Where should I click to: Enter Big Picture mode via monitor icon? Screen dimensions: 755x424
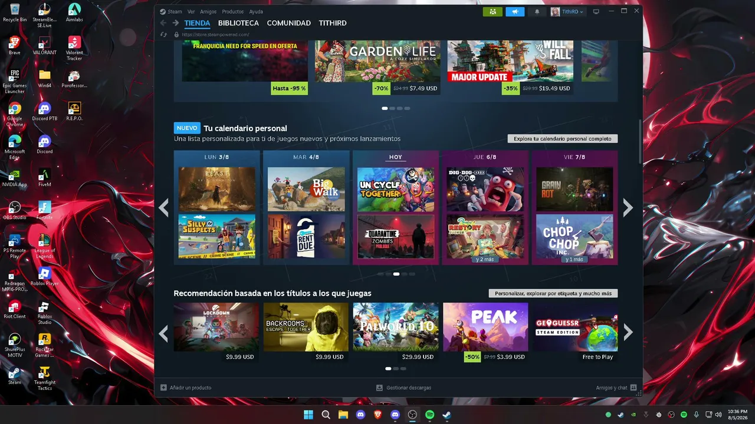tap(596, 12)
